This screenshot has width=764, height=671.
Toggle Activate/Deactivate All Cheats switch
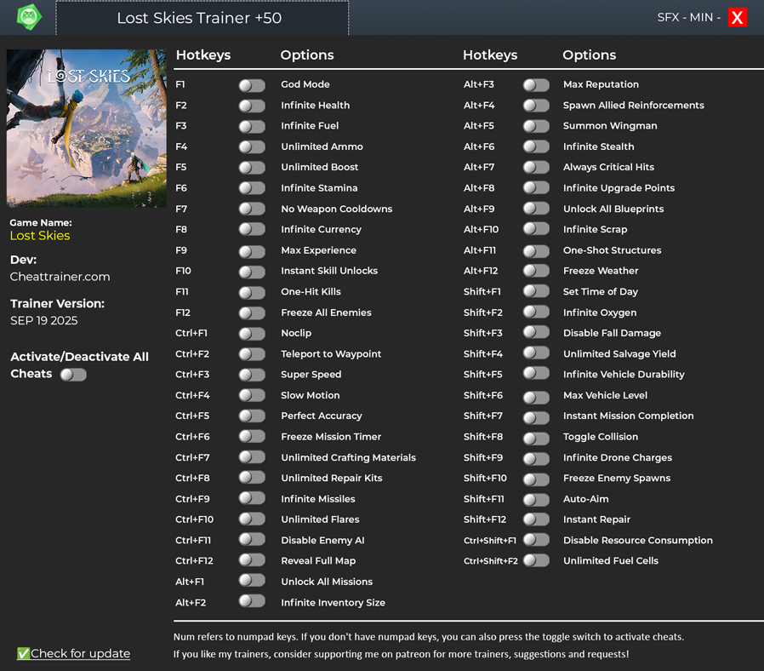(73, 375)
